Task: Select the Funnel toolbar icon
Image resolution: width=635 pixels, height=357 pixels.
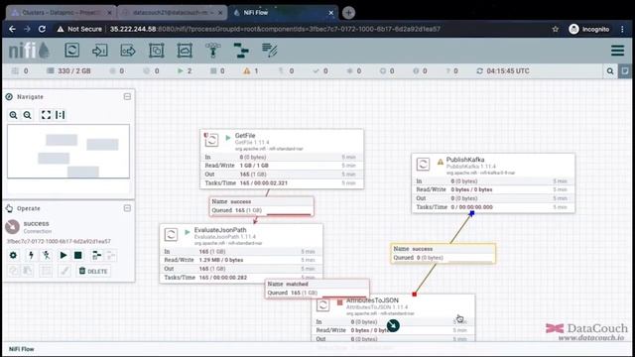Action: tap(213, 51)
